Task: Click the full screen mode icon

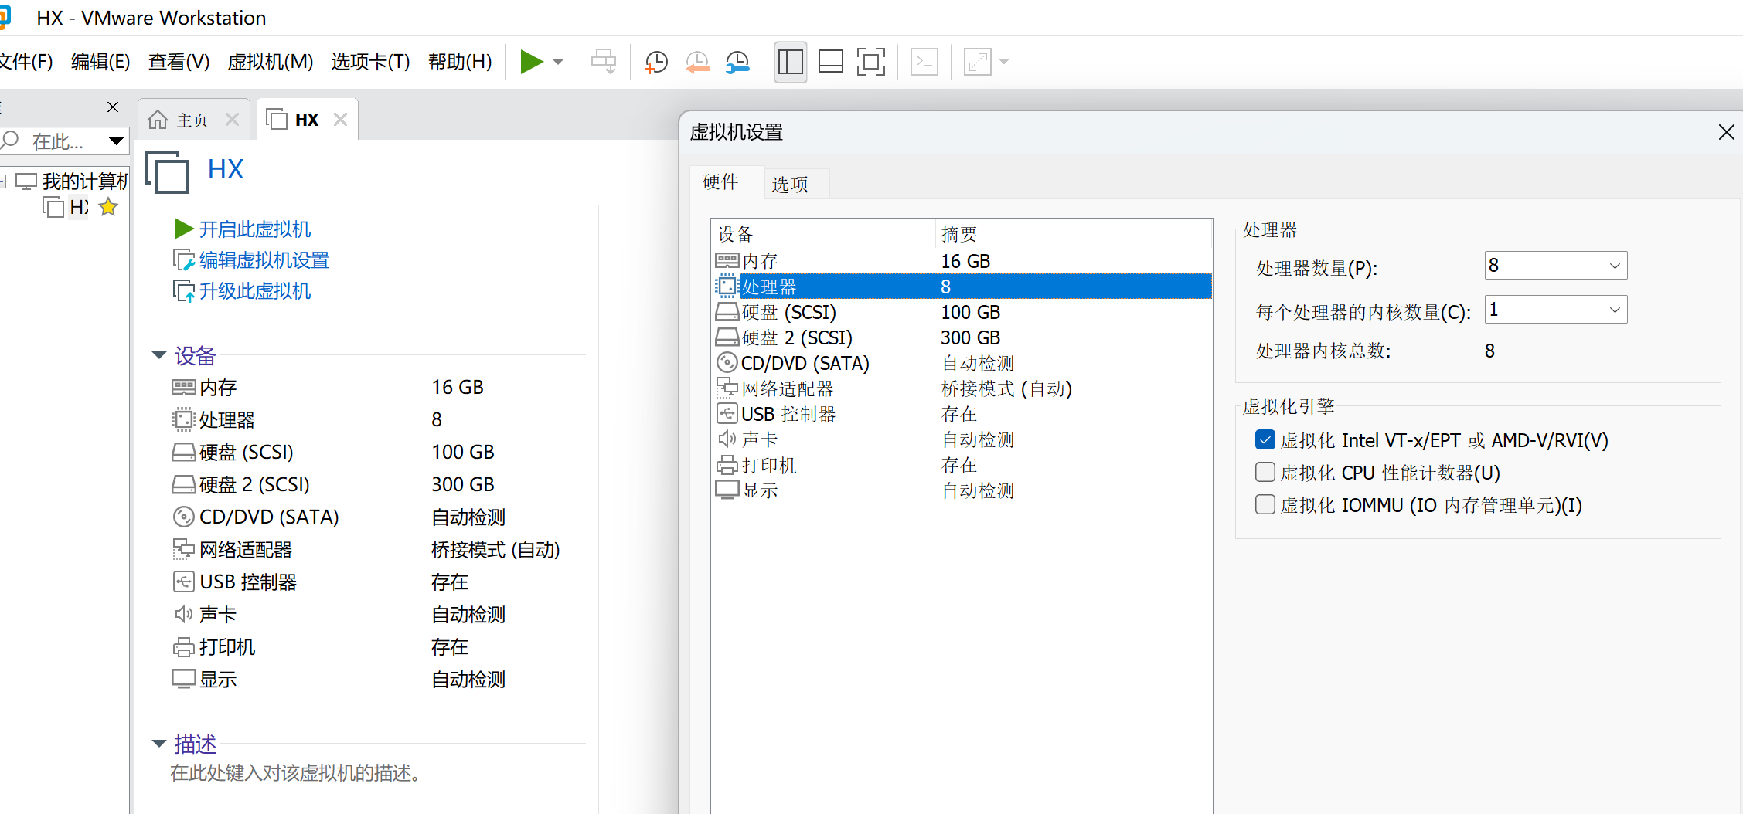Action: pos(870,61)
